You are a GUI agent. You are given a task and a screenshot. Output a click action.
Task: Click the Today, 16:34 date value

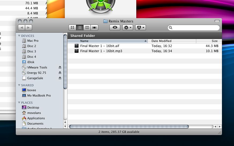pyautogui.click(x=162, y=51)
